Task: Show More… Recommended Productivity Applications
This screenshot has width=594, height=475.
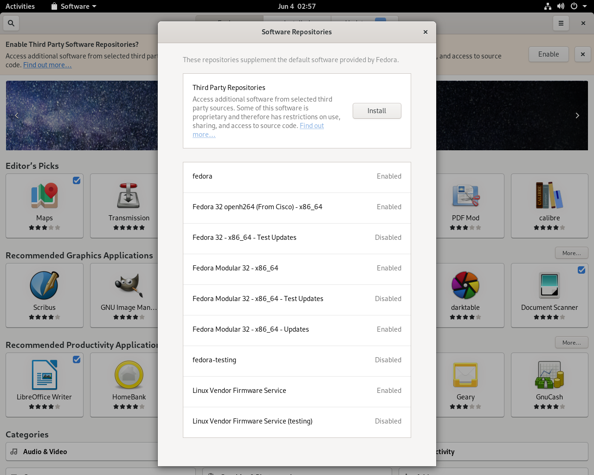Action: pyautogui.click(x=572, y=342)
